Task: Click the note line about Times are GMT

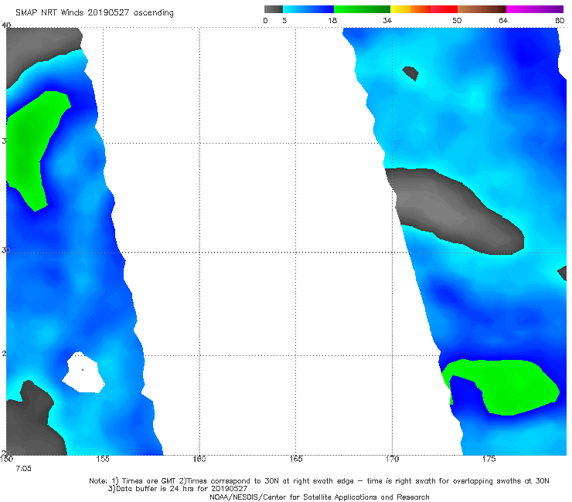Action: [319, 481]
